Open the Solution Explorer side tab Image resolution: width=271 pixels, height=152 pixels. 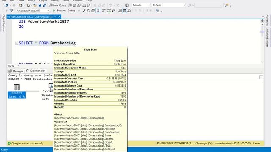coord(267,38)
